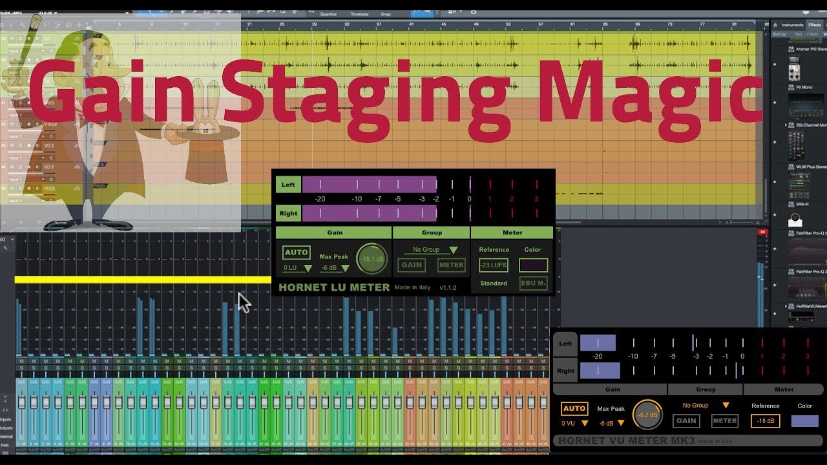The width and height of the screenshot is (827, 465).
Task: Sort the browser by Flat
Action: pos(799,34)
